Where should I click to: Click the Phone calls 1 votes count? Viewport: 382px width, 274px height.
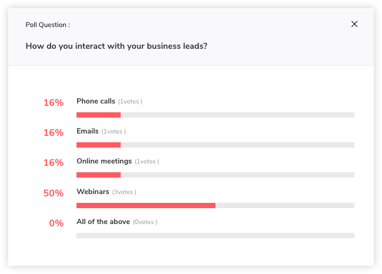[x=130, y=102]
